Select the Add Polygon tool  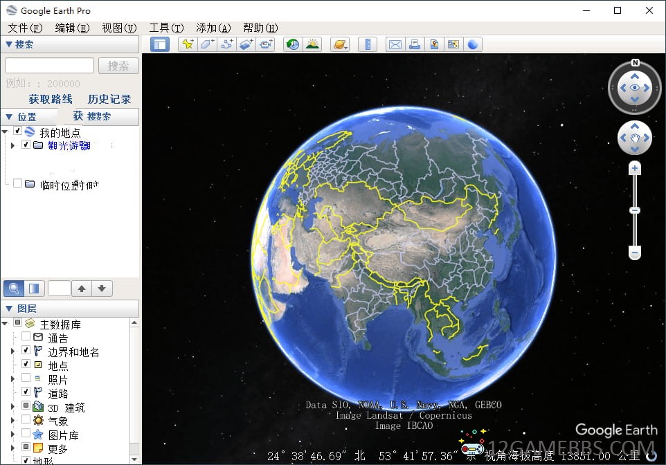coord(207,44)
